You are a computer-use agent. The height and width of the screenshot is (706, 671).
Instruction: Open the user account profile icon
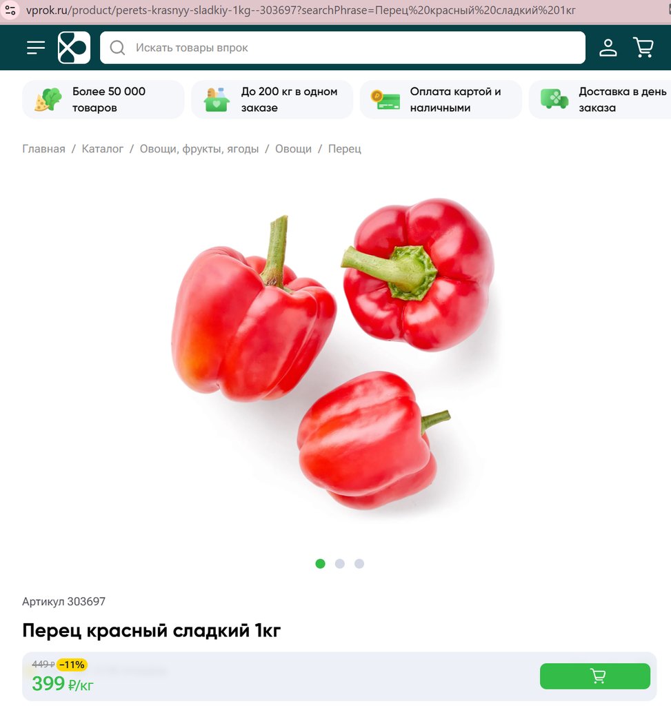point(608,48)
